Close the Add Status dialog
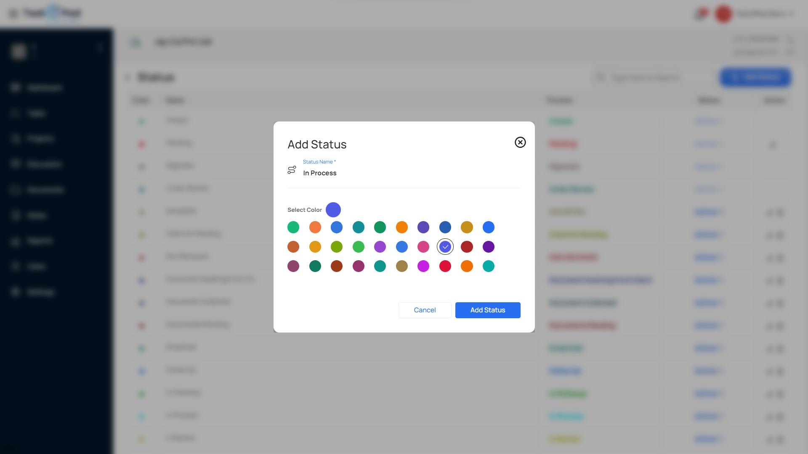 coord(520,143)
